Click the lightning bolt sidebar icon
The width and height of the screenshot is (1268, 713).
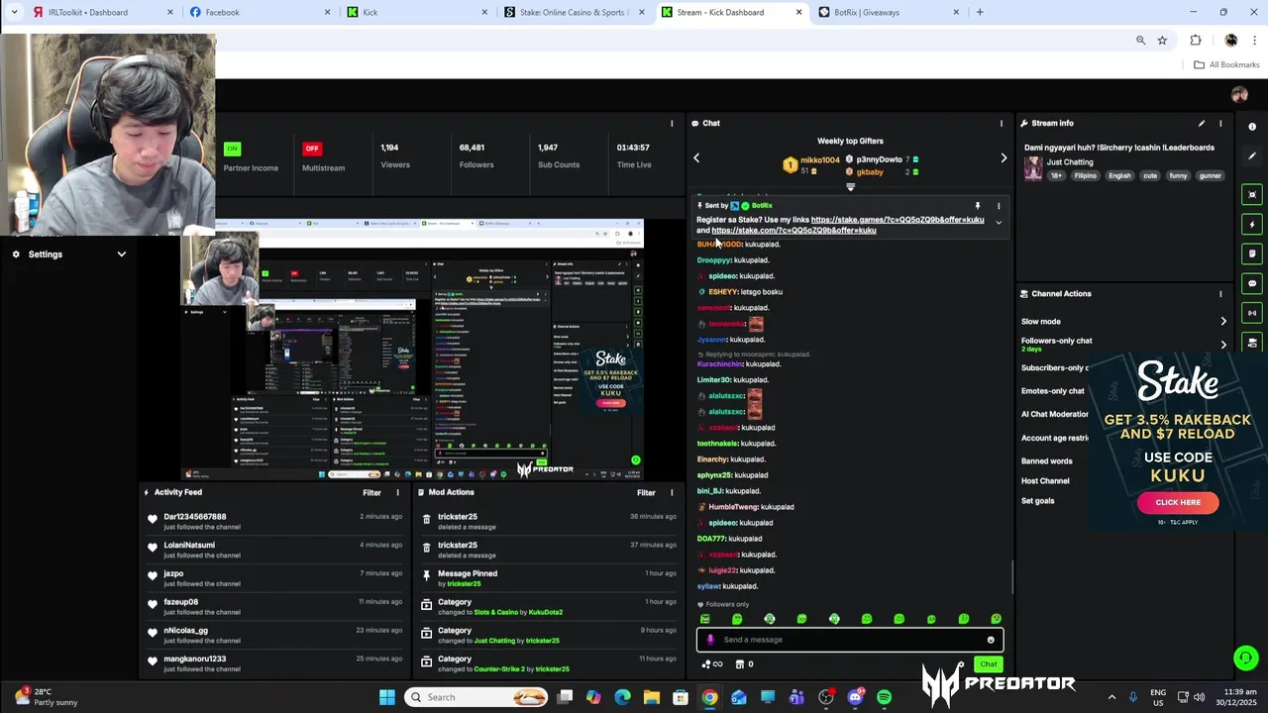[1252, 225]
